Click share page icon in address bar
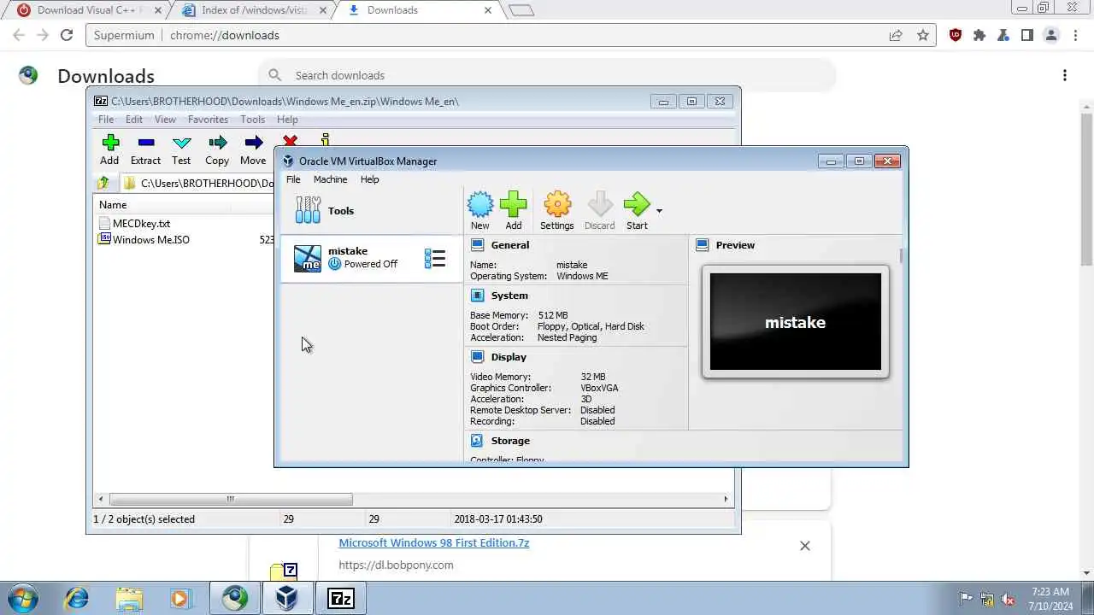Image resolution: width=1094 pixels, height=615 pixels. pyautogui.click(x=895, y=35)
